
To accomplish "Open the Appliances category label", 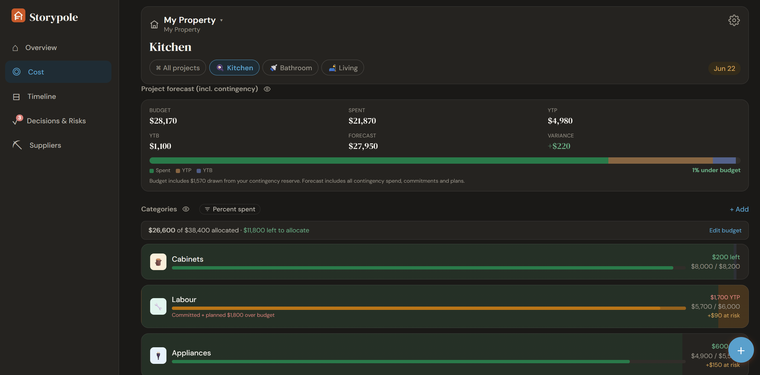I will tap(191, 353).
